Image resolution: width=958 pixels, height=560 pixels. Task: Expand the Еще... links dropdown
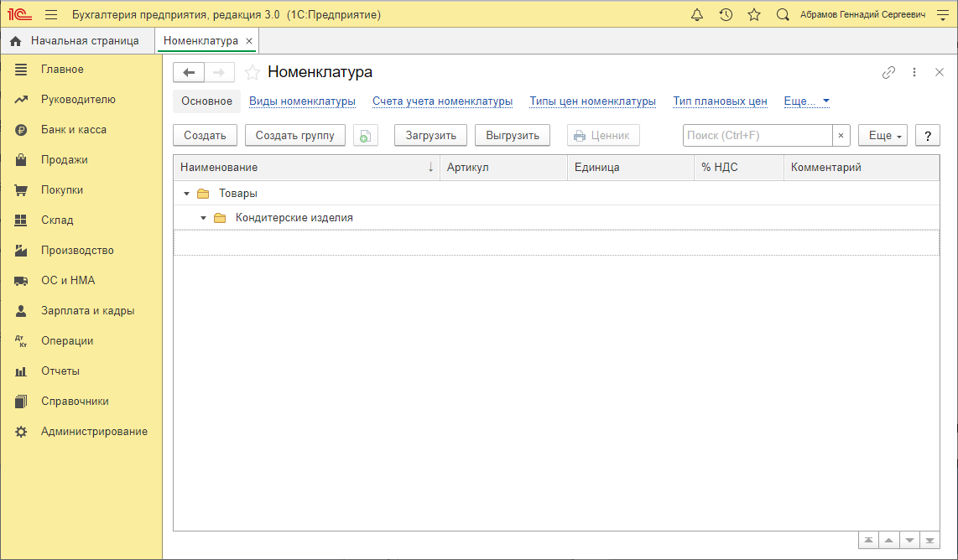[x=806, y=101]
